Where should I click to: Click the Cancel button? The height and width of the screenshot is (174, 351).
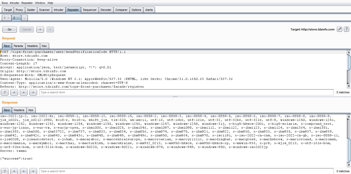[27, 29]
